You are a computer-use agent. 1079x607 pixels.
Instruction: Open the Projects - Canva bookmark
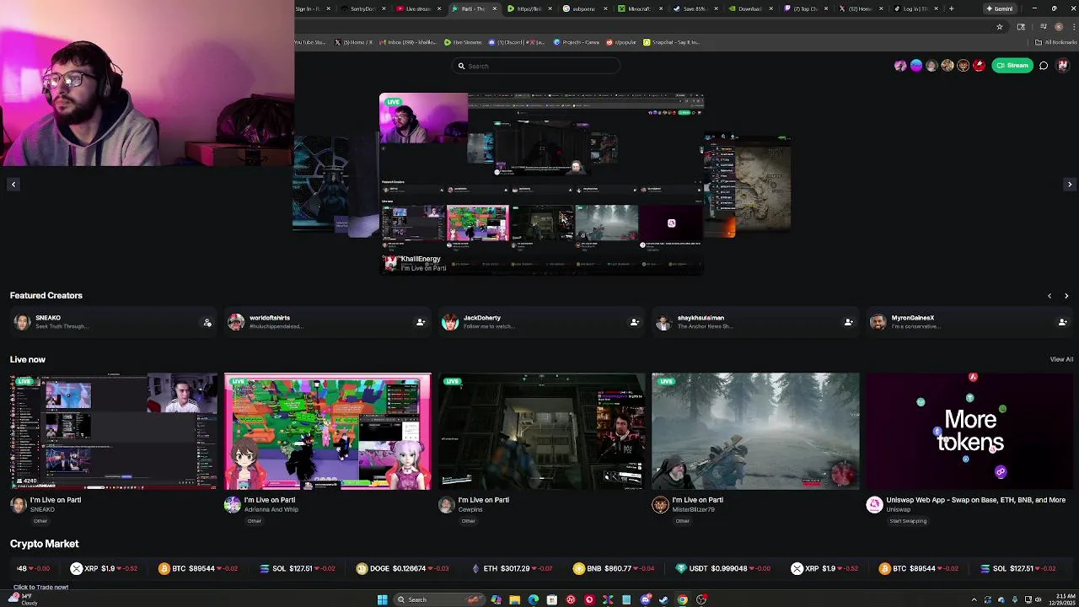(577, 42)
